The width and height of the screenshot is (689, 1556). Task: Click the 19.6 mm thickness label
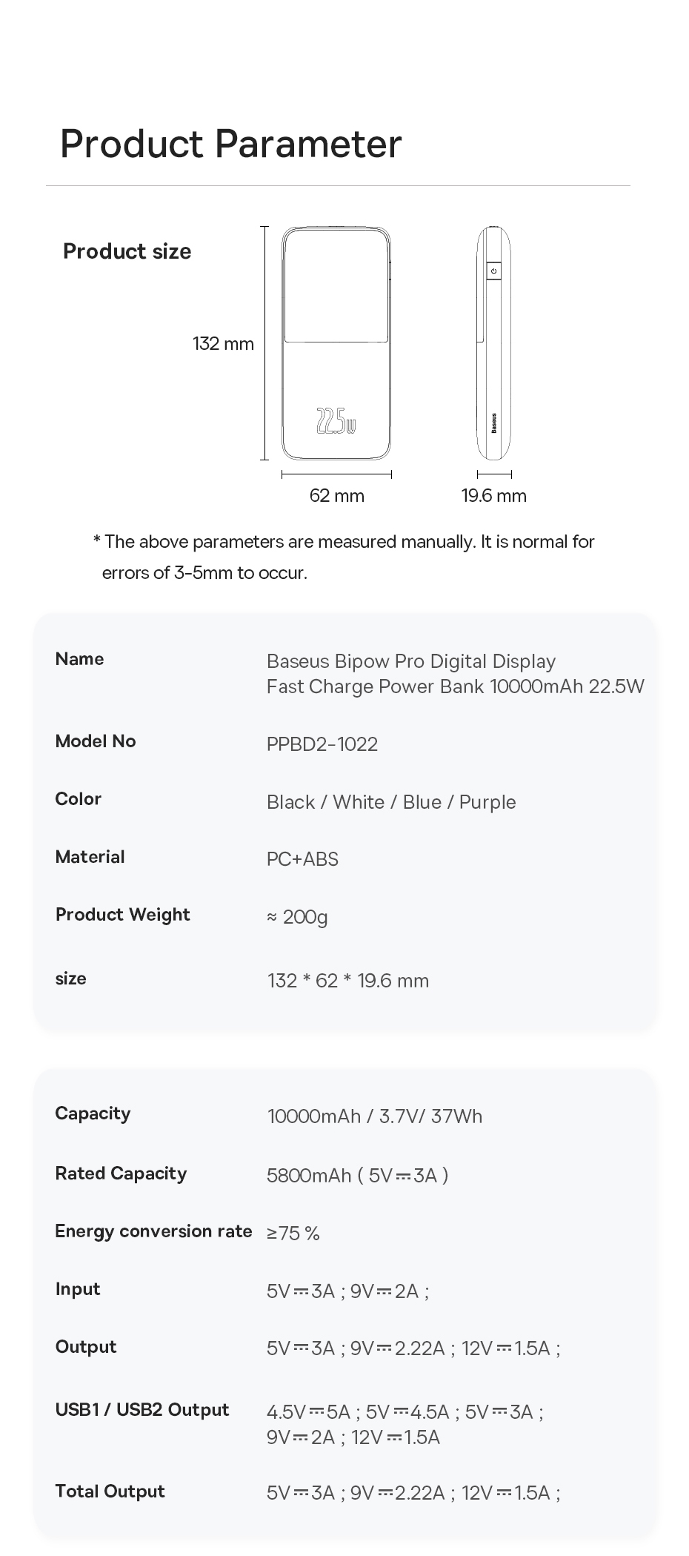coord(494,496)
